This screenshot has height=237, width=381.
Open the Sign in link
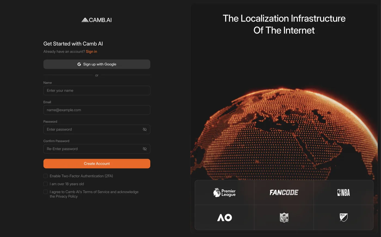click(91, 52)
